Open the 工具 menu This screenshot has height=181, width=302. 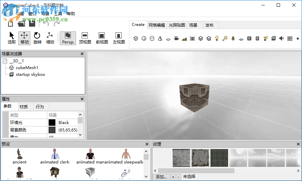[x=58, y=13]
